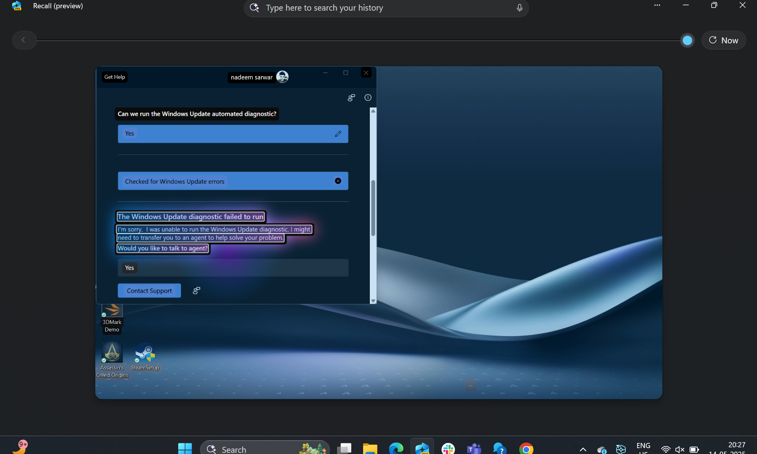757x454 pixels.
Task: Select the blue handle on the Recall timeline slider
Action: pyautogui.click(x=687, y=40)
